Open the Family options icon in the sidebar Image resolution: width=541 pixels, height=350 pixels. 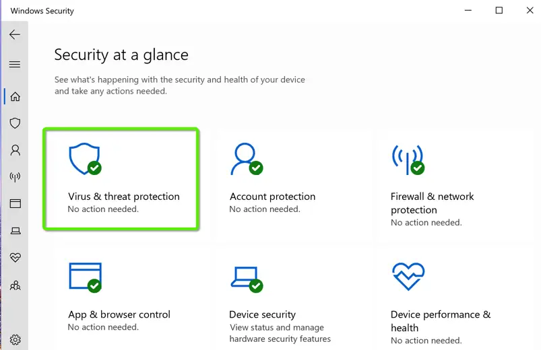[x=15, y=285]
